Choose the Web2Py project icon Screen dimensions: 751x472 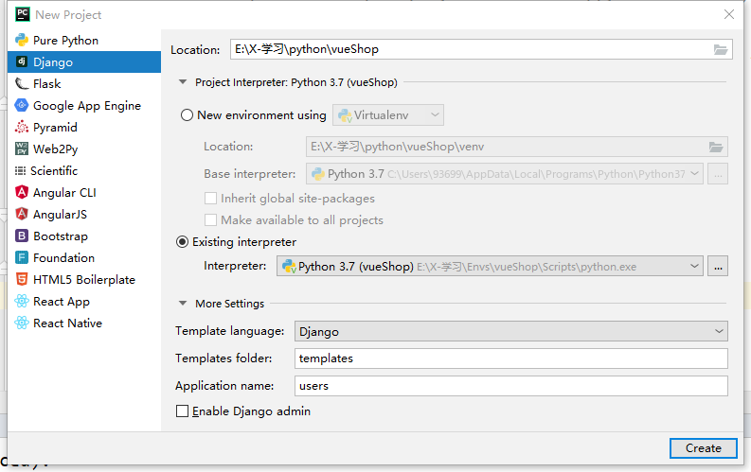pos(22,149)
